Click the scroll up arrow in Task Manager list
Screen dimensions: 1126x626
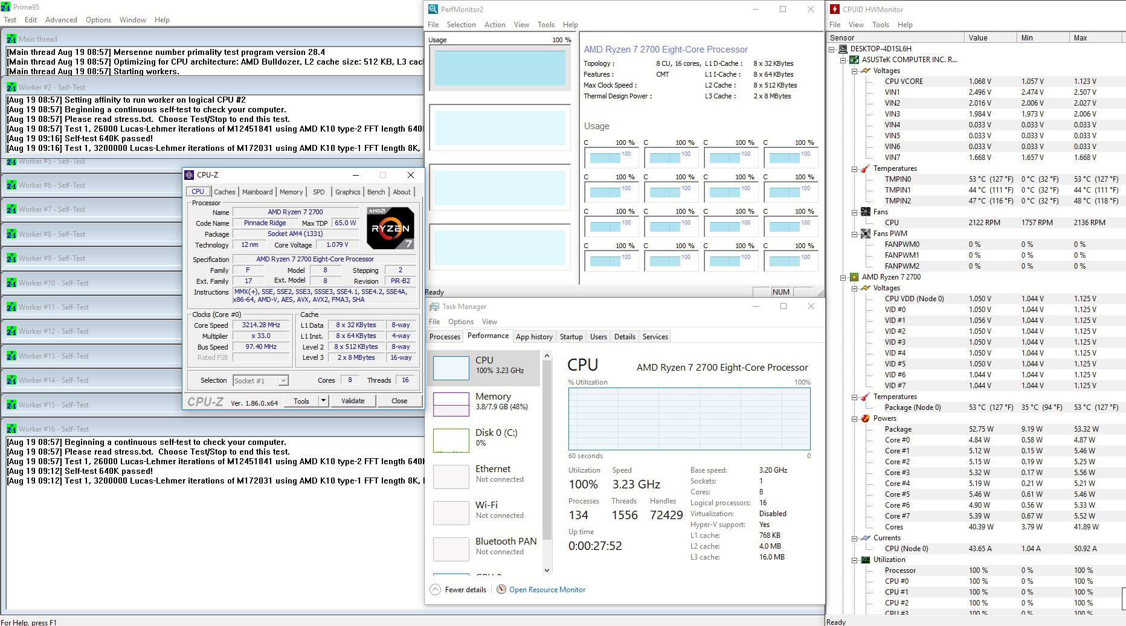point(547,356)
